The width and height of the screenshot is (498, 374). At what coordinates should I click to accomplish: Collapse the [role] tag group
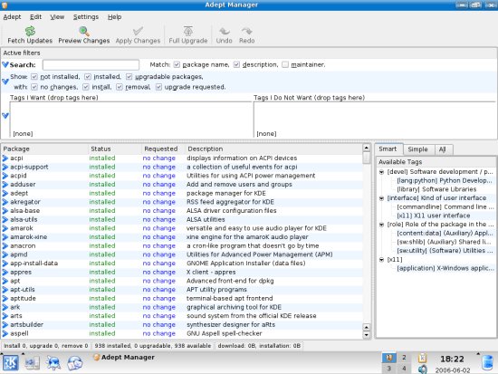(x=381, y=225)
